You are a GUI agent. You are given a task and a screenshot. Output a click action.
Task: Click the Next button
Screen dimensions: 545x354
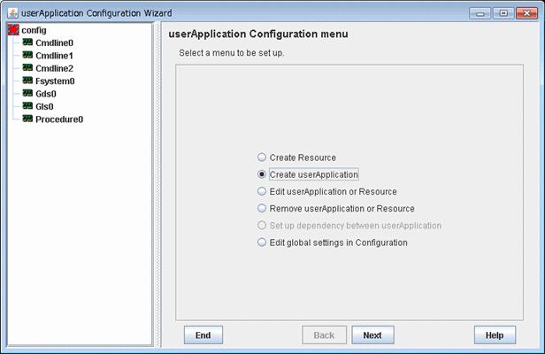(x=372, y=335)
